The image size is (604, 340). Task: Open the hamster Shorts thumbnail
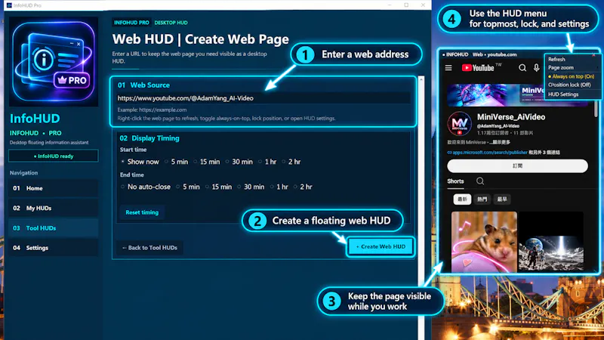(x=484, y=241)
